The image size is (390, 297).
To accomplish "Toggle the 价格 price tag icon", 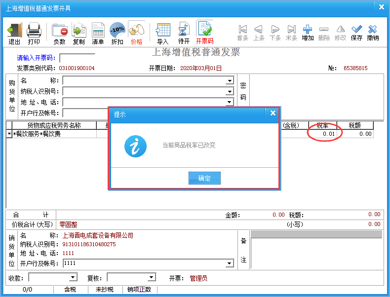I will tap(137, 34).
